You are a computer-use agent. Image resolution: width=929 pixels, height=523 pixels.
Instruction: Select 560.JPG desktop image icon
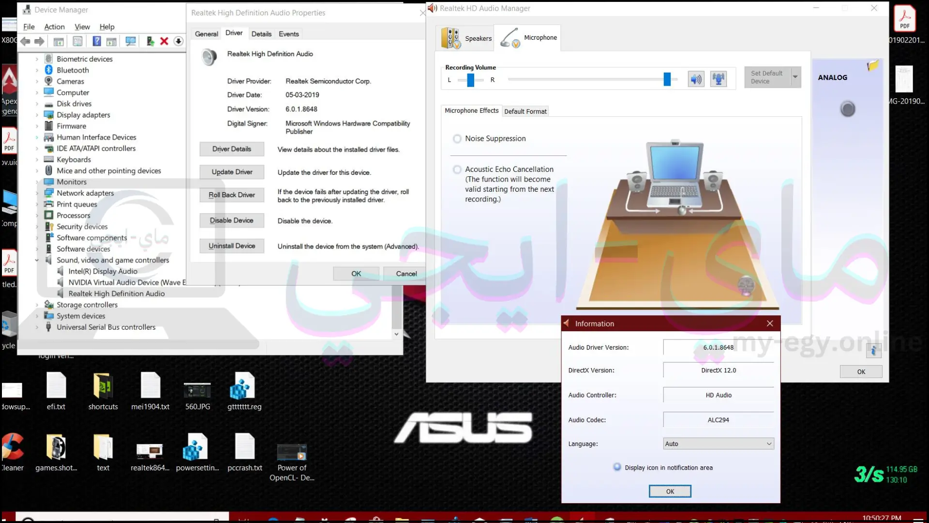[x=197, y=395]
